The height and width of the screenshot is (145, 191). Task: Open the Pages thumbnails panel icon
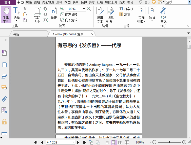coord(4,65)
